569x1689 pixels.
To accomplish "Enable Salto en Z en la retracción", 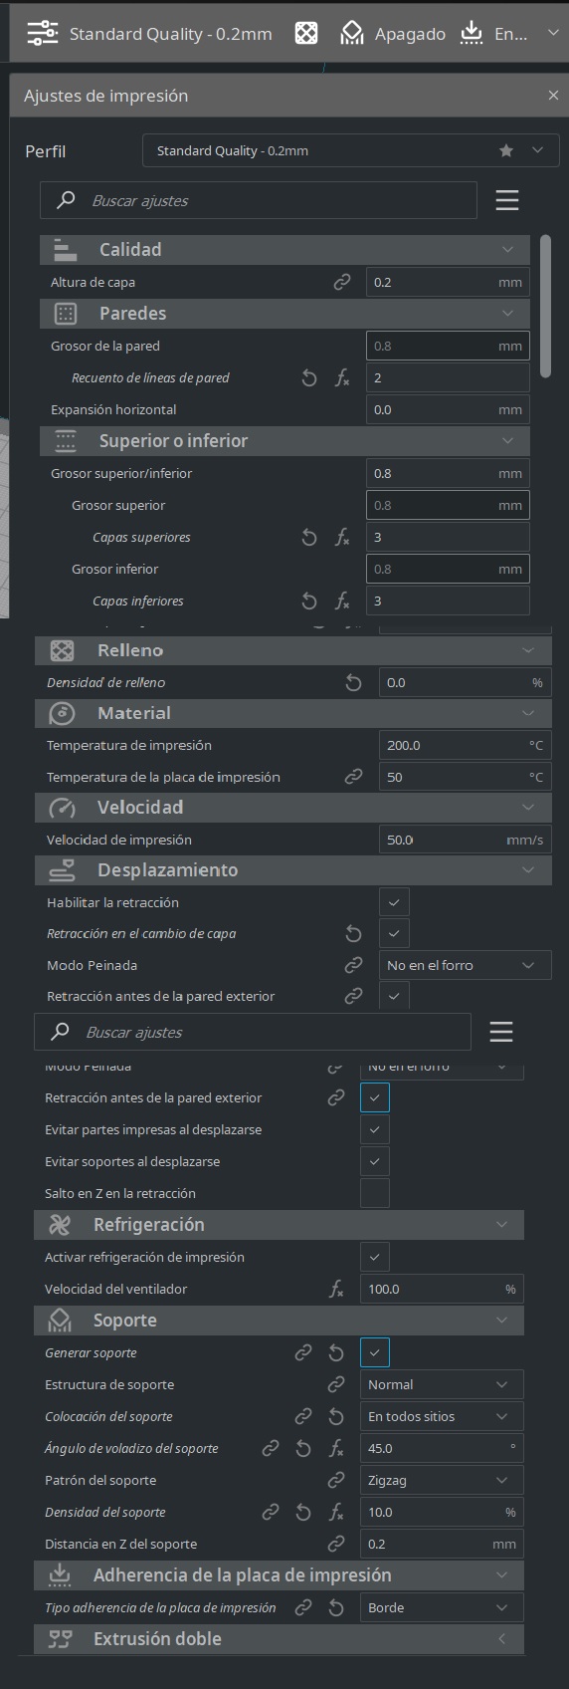I will (x=375, y=1193).
